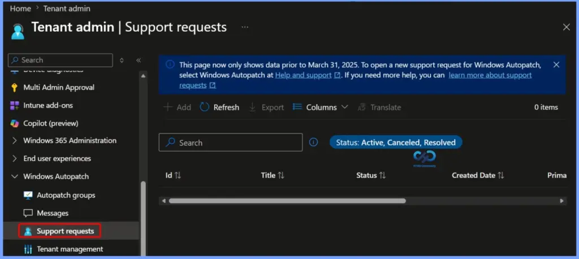Focus the support requests Search field

click(231, 143)
